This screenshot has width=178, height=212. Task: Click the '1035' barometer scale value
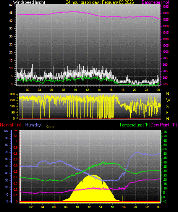click(165, 6)
